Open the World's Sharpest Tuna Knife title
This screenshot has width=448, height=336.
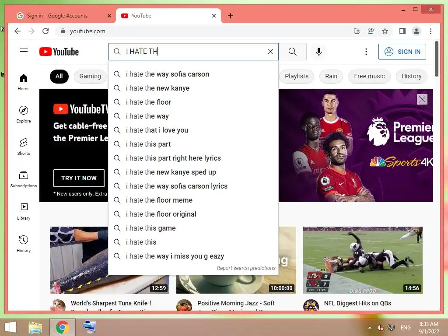(x=111, y=303)
